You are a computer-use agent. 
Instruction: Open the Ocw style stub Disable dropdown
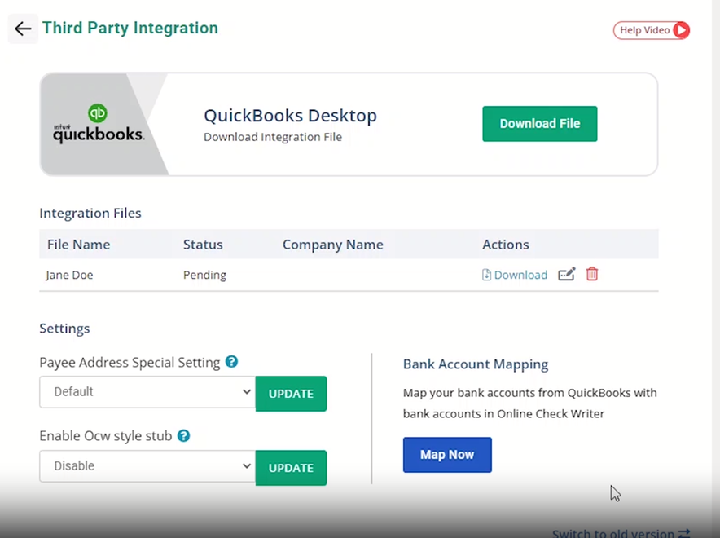pos(147,466)
